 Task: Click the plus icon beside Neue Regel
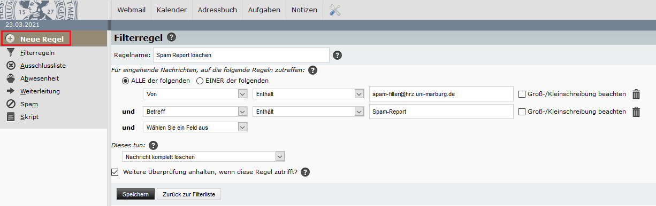[10, 39]
